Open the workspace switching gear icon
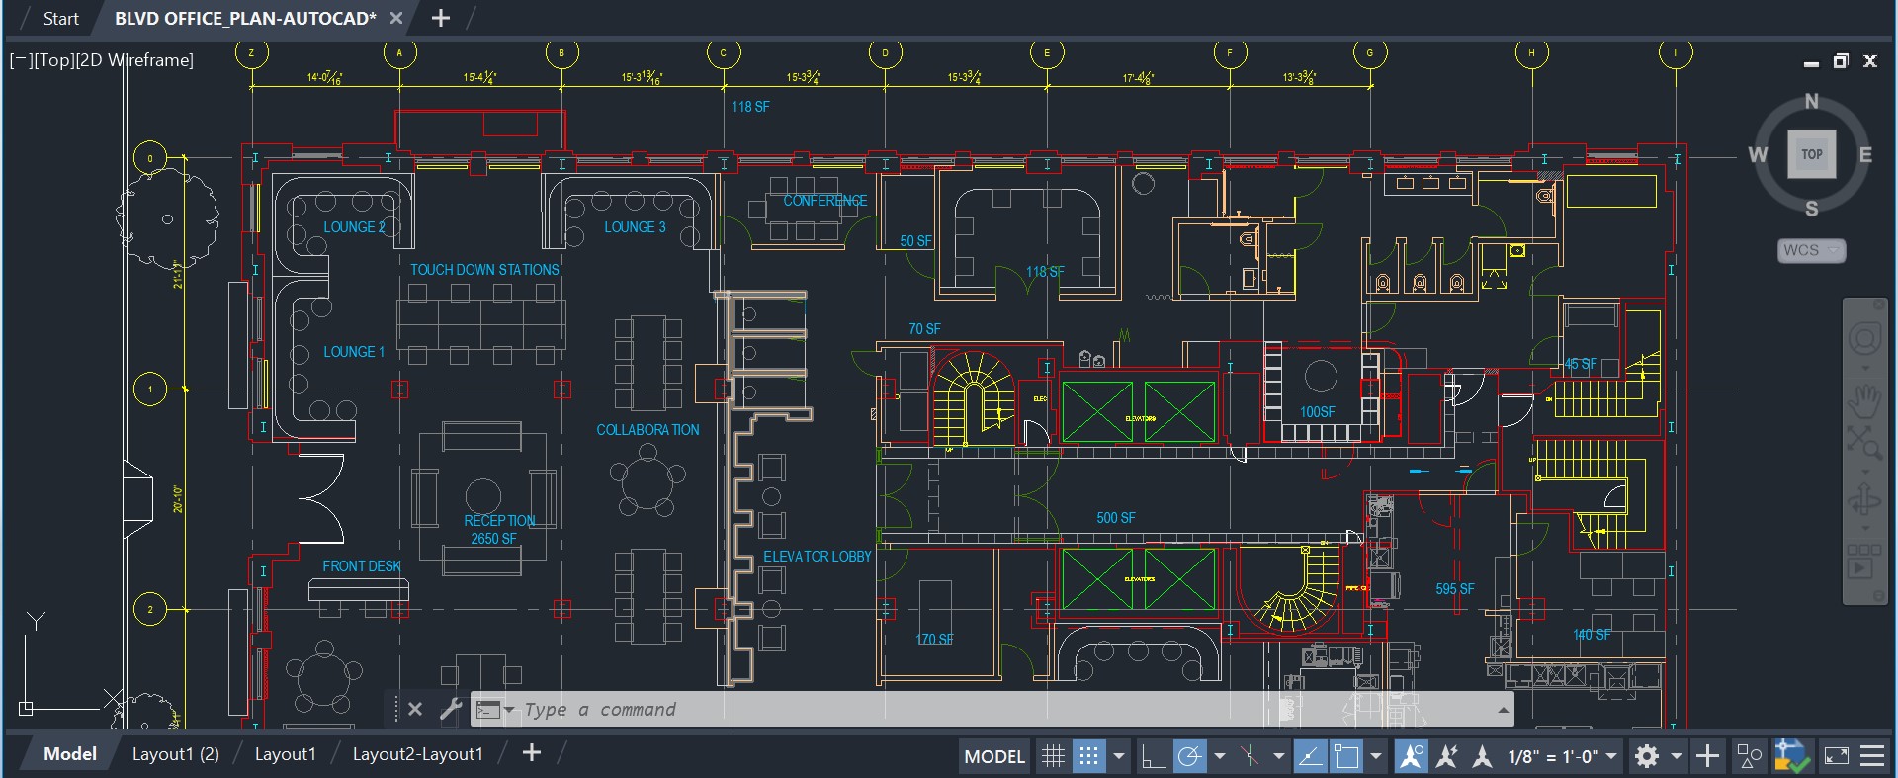 click(x=1647, y=756)
